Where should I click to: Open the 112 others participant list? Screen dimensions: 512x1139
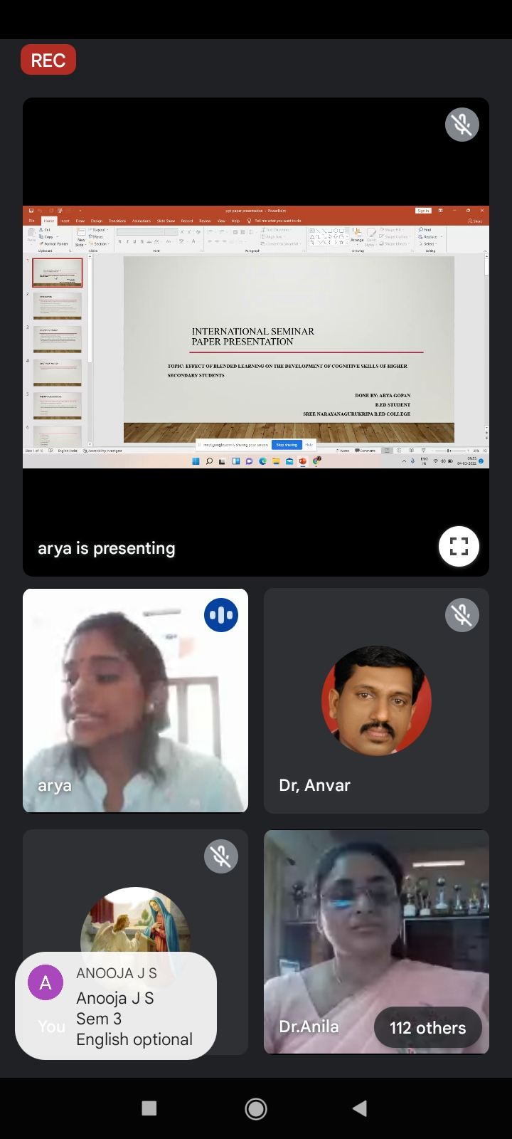tap(428, 1028)
